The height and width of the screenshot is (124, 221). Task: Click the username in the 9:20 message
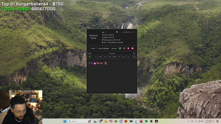coord(101,63)
